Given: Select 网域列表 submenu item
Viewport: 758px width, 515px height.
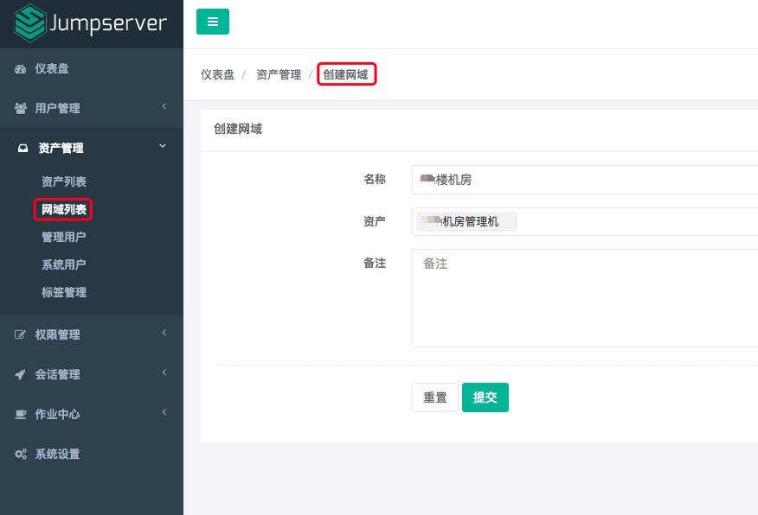Looking at the screenshot, I should pos(64,209).
